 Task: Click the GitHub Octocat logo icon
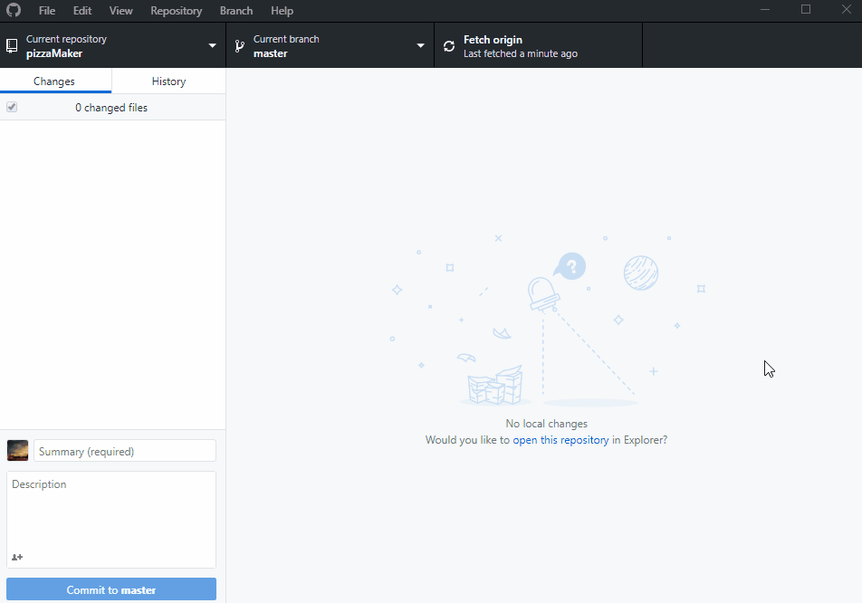coord(14,10)
